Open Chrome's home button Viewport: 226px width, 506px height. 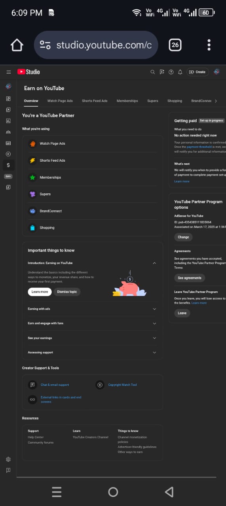click(x=17, y=45)
